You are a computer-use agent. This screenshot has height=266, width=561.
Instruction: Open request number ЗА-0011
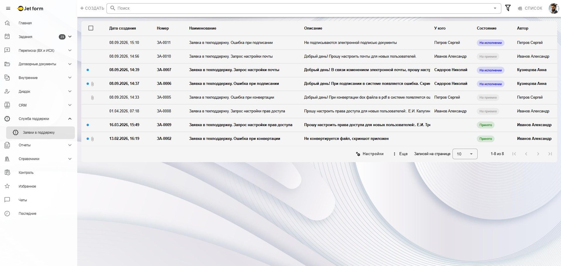coord(164,43)
